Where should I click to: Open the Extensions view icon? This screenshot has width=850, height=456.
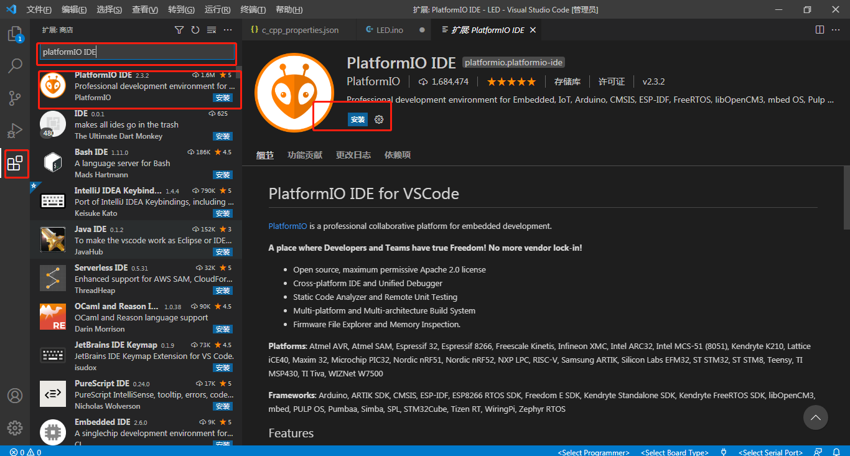click(x=15, y=163)
